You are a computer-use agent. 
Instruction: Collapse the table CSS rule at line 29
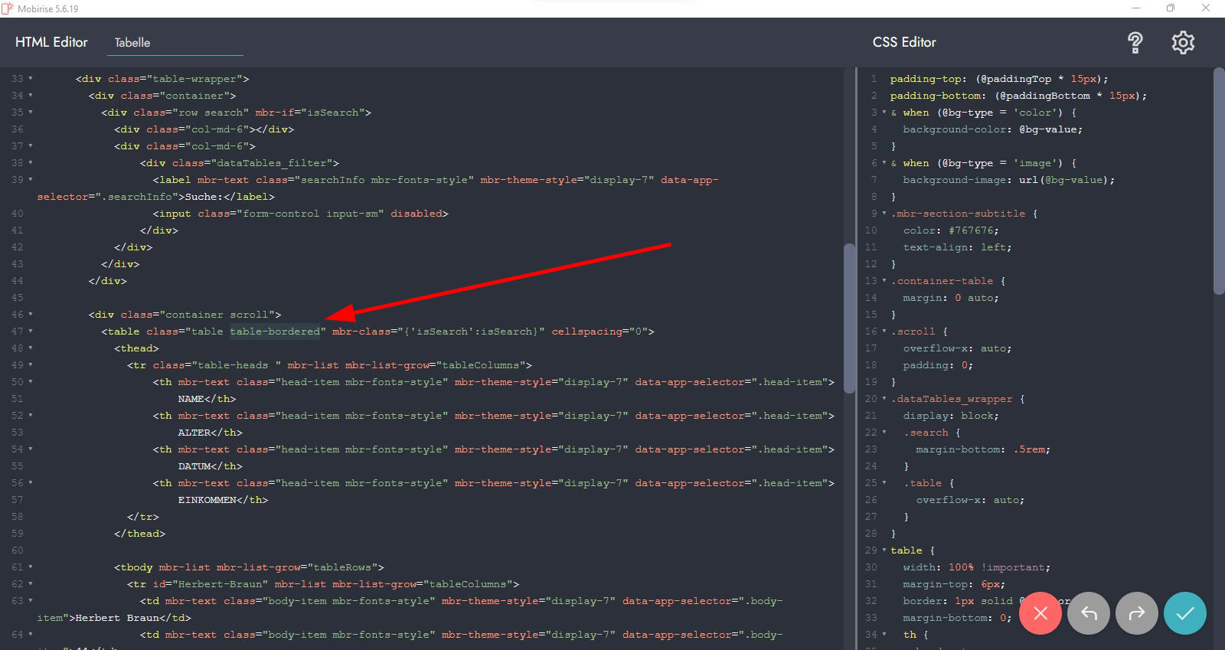click(884, 550)
